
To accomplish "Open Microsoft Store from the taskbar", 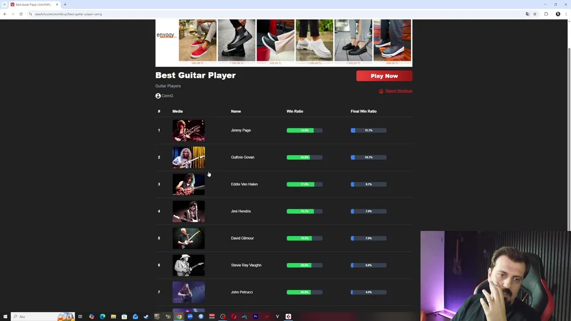I will (x=124, y=317).
